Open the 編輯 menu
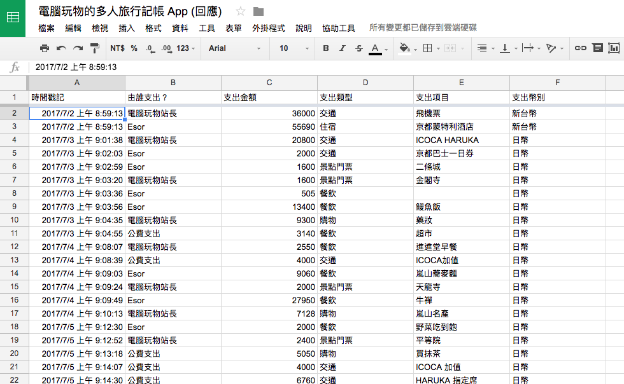The height and width of the screenshot is (384, 624). (x=73, y=28)
